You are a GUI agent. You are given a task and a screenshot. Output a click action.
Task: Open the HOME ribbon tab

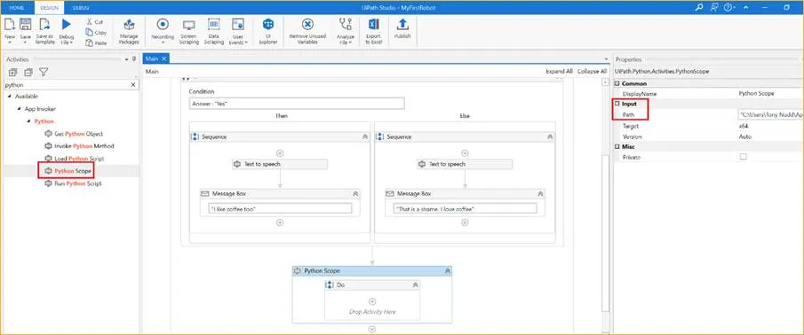coord(17,8)
